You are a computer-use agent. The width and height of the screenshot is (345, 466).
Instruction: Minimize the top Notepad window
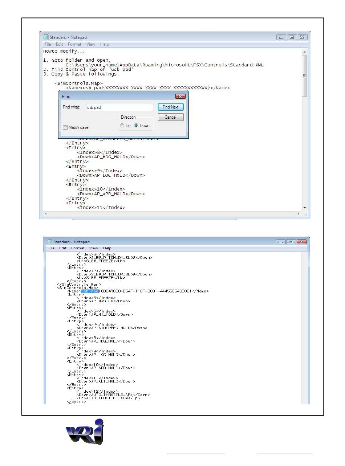(281, 37)
